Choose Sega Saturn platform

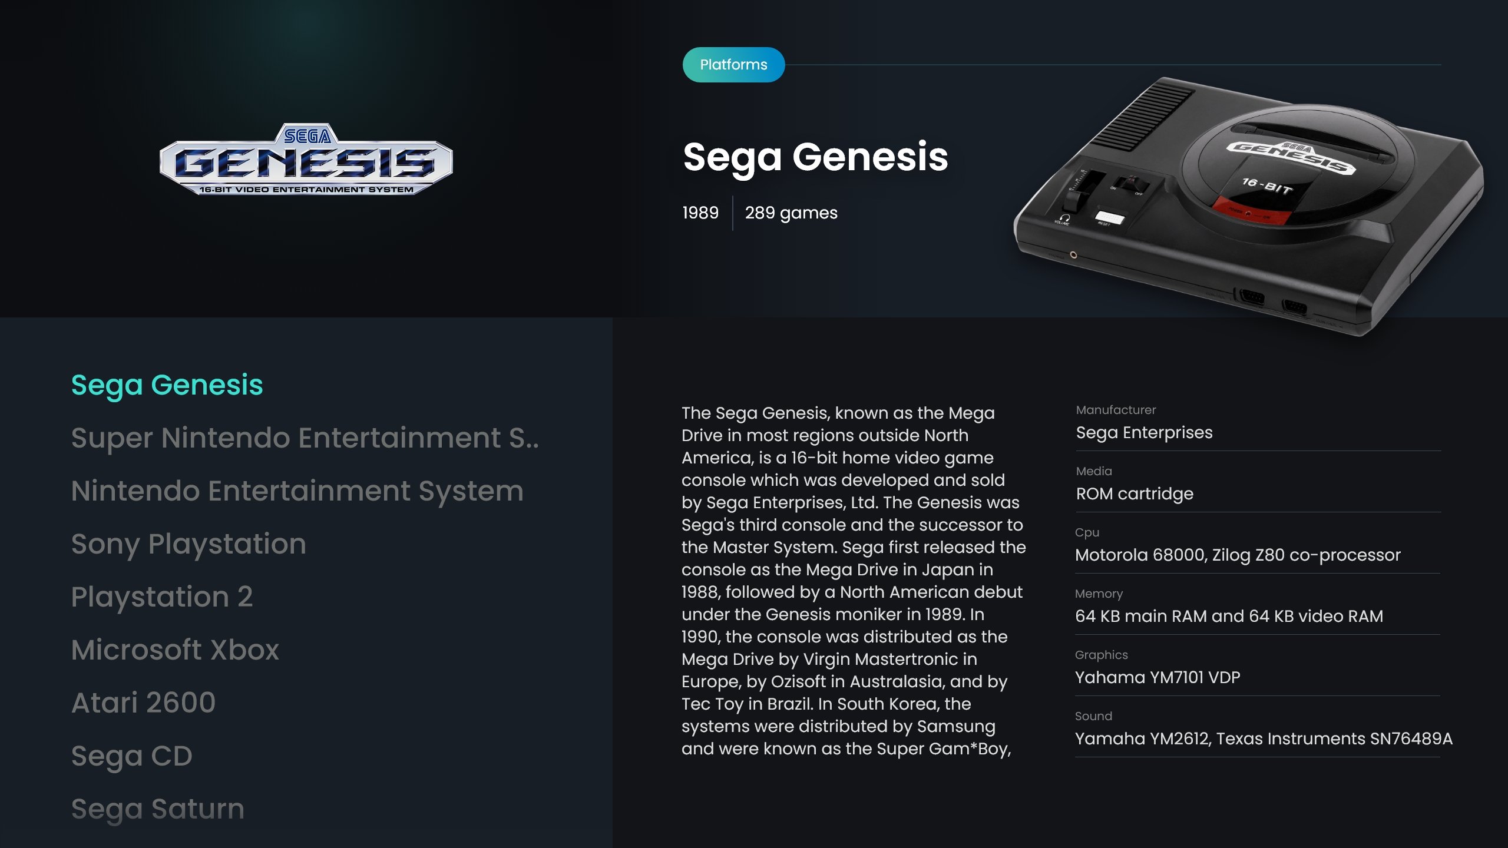[x=157, y=809]
